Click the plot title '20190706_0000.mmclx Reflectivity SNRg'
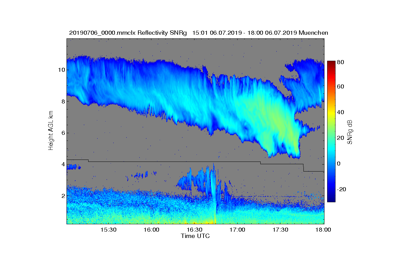401x267 pixels. 128,33
